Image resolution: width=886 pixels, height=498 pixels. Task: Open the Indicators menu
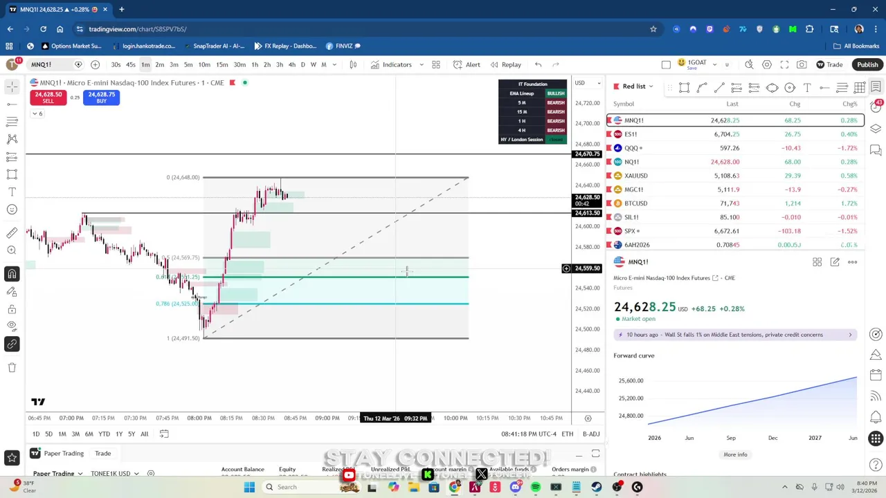click(391, 64)
